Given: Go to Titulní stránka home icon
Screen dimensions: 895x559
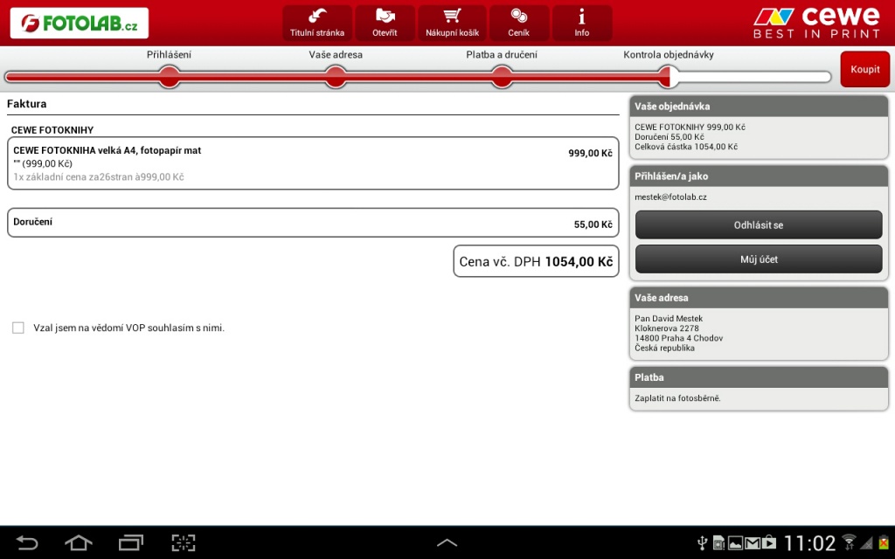Looking at the screenshot, I should pyautogui.click(x=316, y=23).
